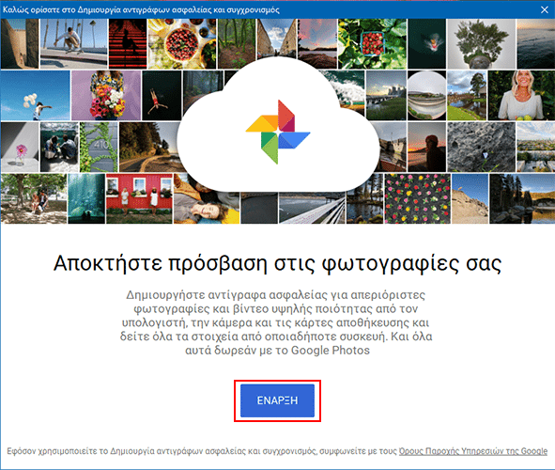Click the flower bouquet on purple photo
The image size is (555, 470).
[x=106, y=95]
